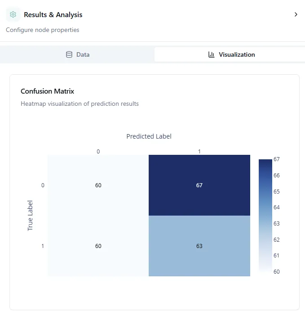Select the dark blue heatmap cell showing 67

click(x=199, y=185)
